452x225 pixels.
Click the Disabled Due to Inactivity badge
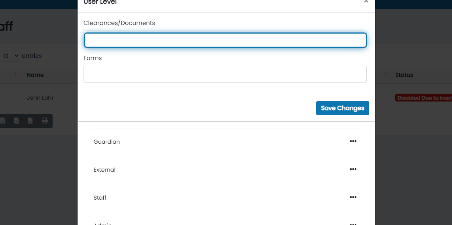point(424,98)
